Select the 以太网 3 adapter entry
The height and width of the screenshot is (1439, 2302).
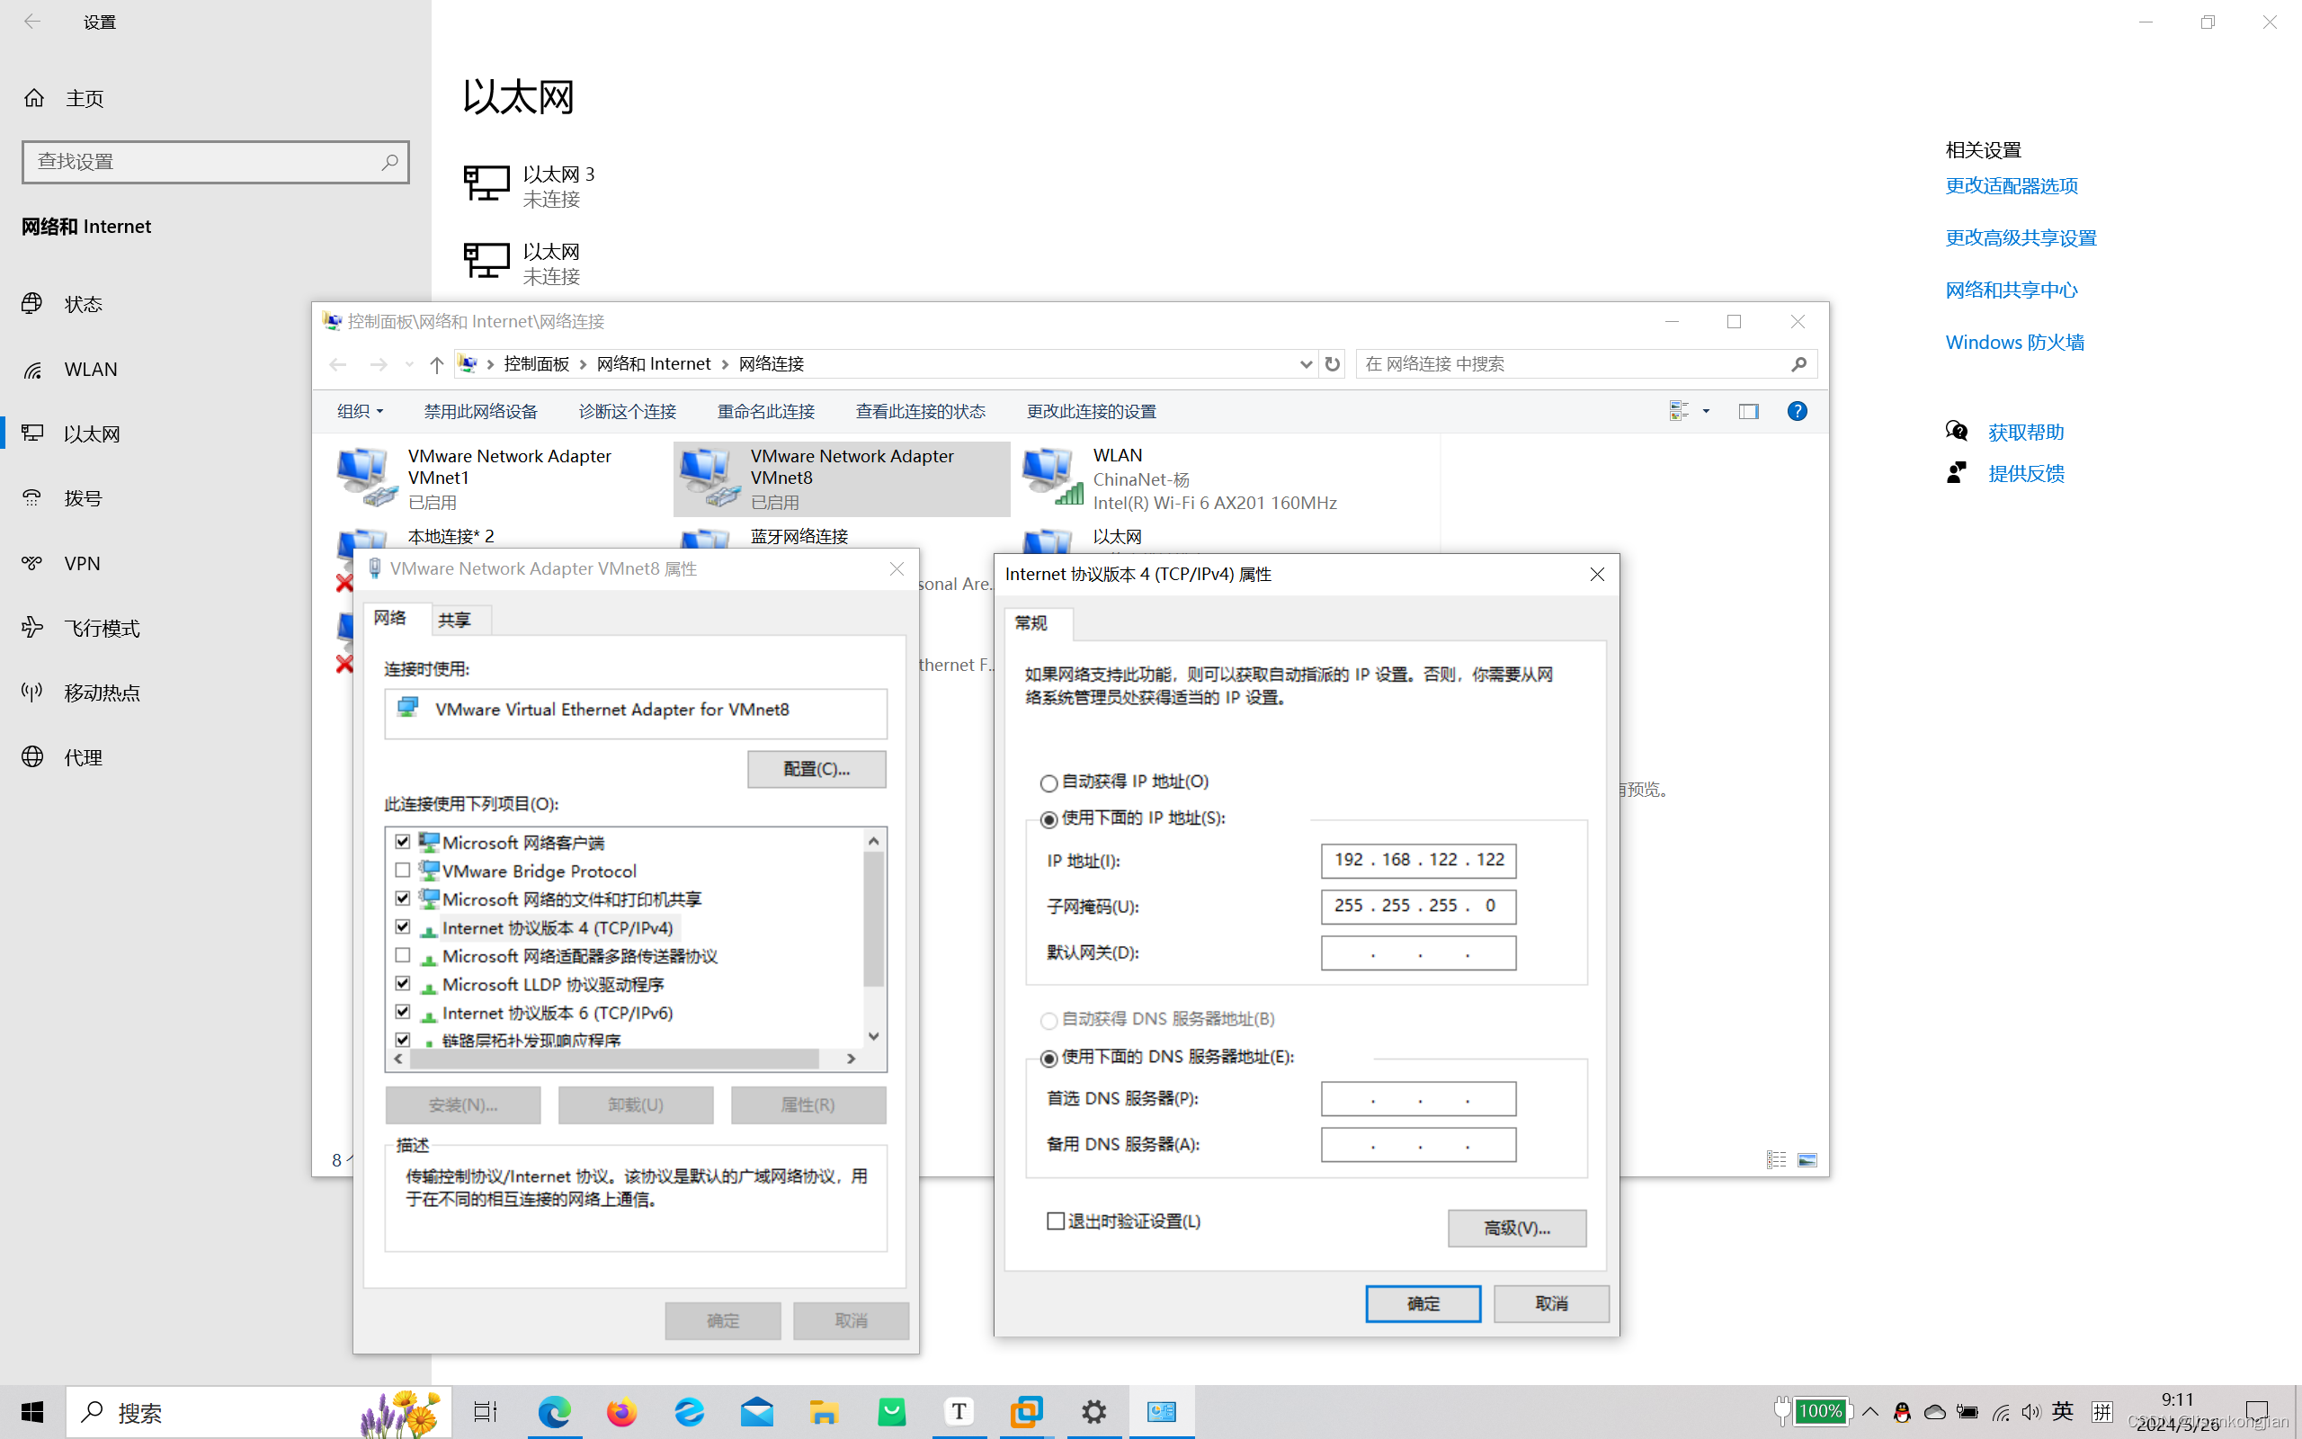530,185
